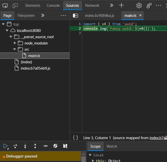This screenshot has width=167, height=162.
Task: Click the Debugger paused banner
Action: point(41,156)
